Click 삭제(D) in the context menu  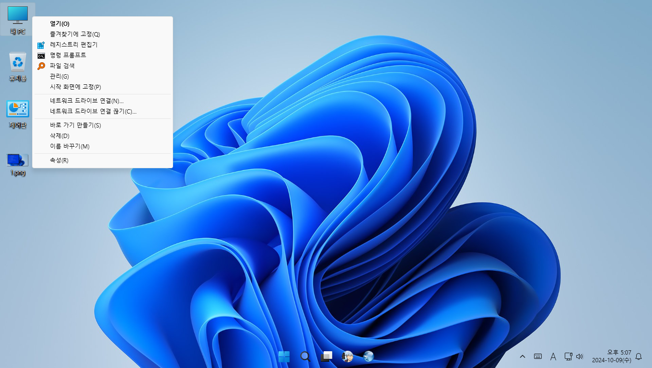coord(103,136)
